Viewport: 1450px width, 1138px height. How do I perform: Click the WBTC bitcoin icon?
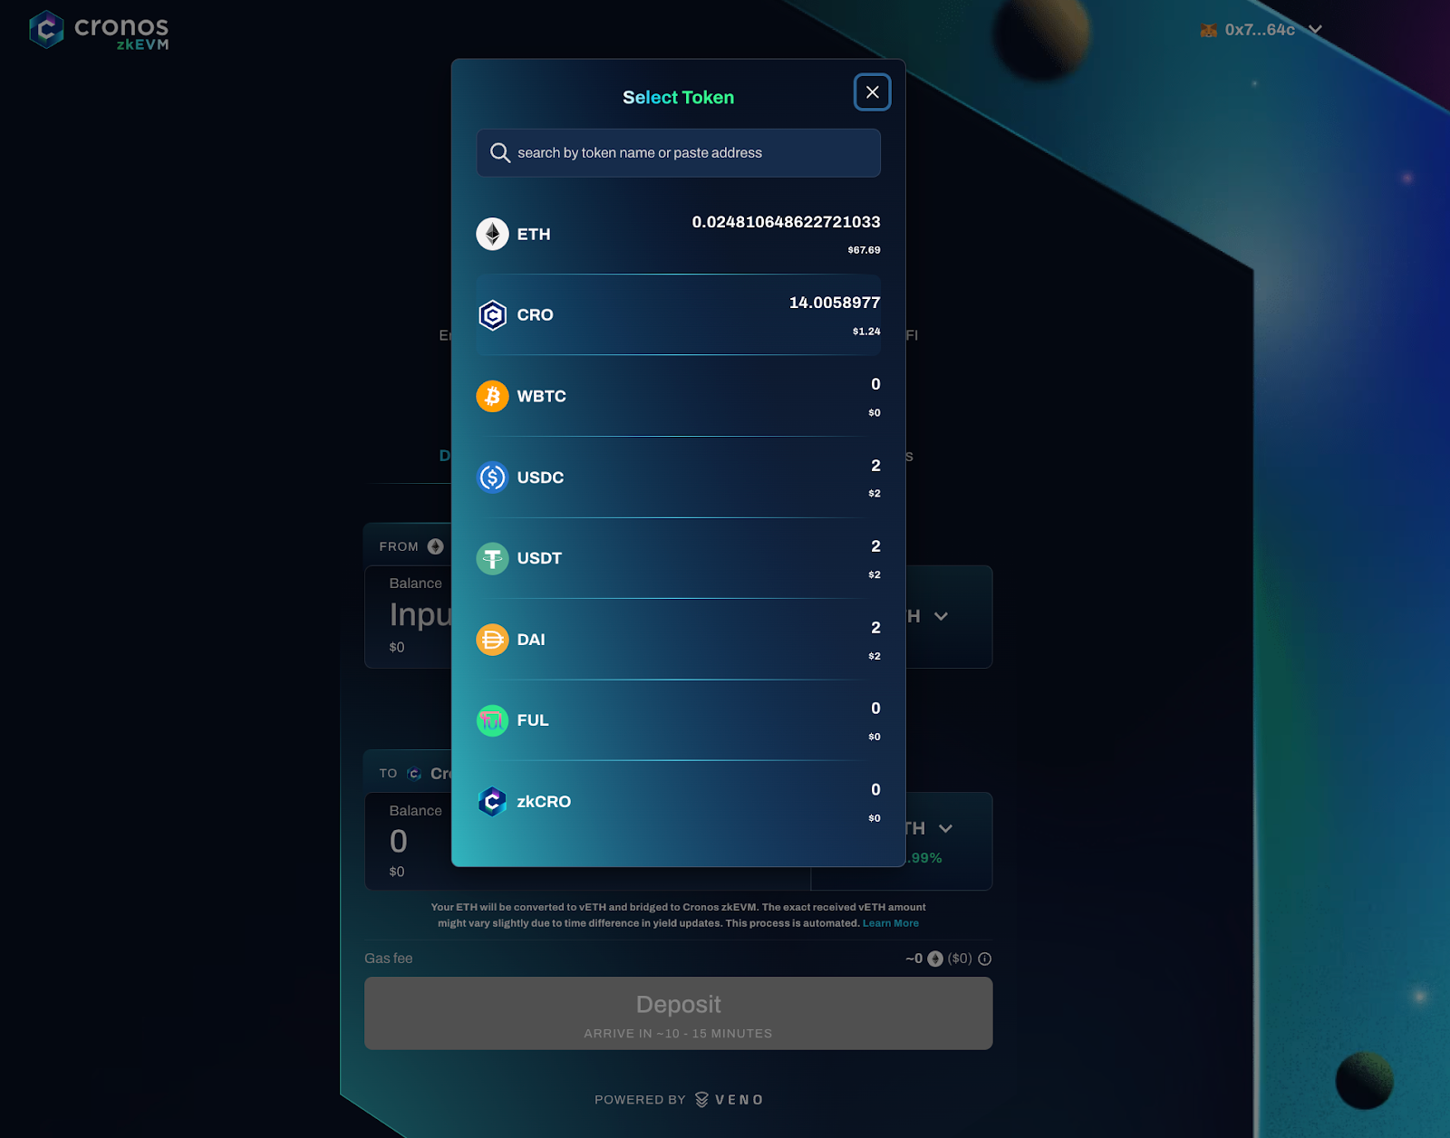[x=492, y=396]
